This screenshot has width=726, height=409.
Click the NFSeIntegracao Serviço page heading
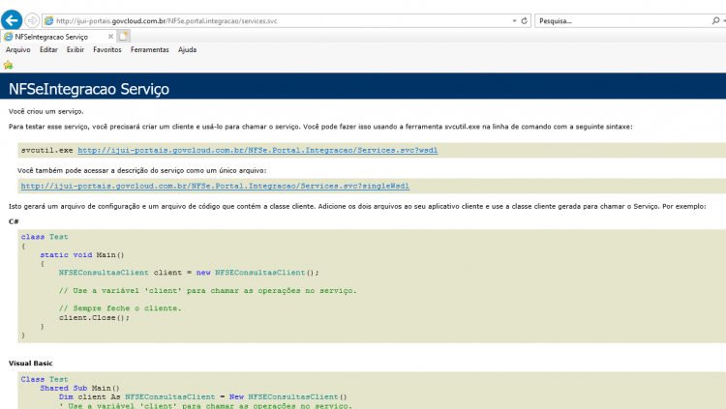click(x=89, y=89)
